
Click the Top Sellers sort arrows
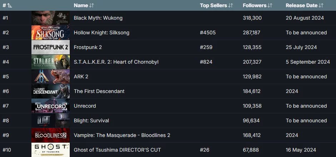point(230,6)
